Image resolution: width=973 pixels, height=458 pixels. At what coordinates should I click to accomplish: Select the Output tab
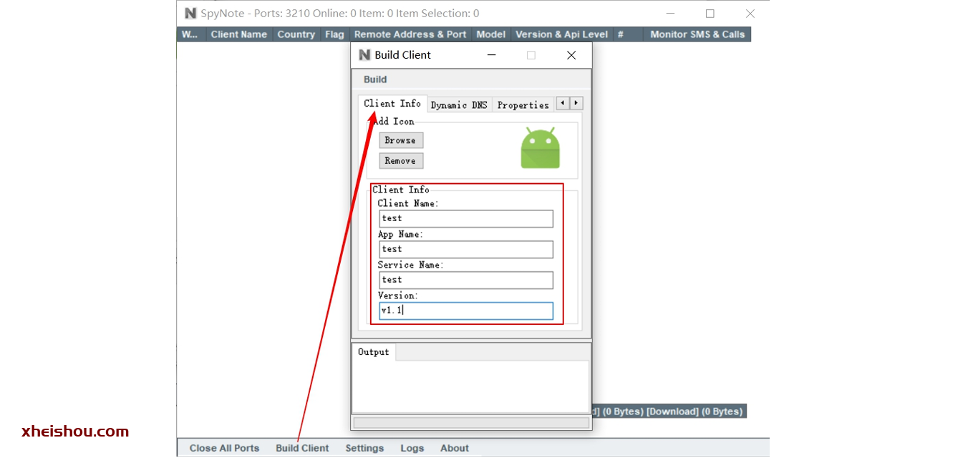[x=374, y=352]
